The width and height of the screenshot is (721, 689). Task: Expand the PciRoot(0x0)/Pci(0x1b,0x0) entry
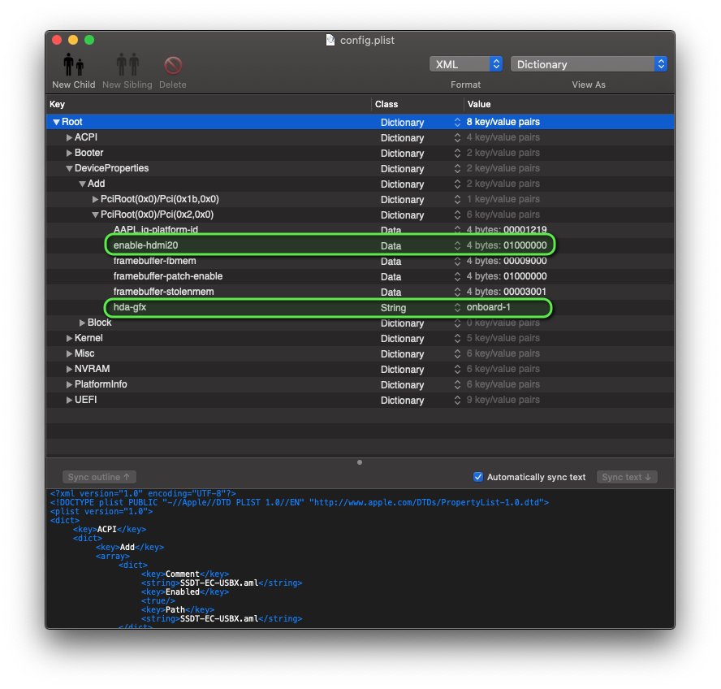click(95, 199)
